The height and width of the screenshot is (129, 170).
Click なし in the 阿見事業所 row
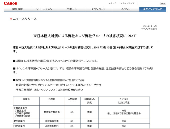click(x=72, y=126)
